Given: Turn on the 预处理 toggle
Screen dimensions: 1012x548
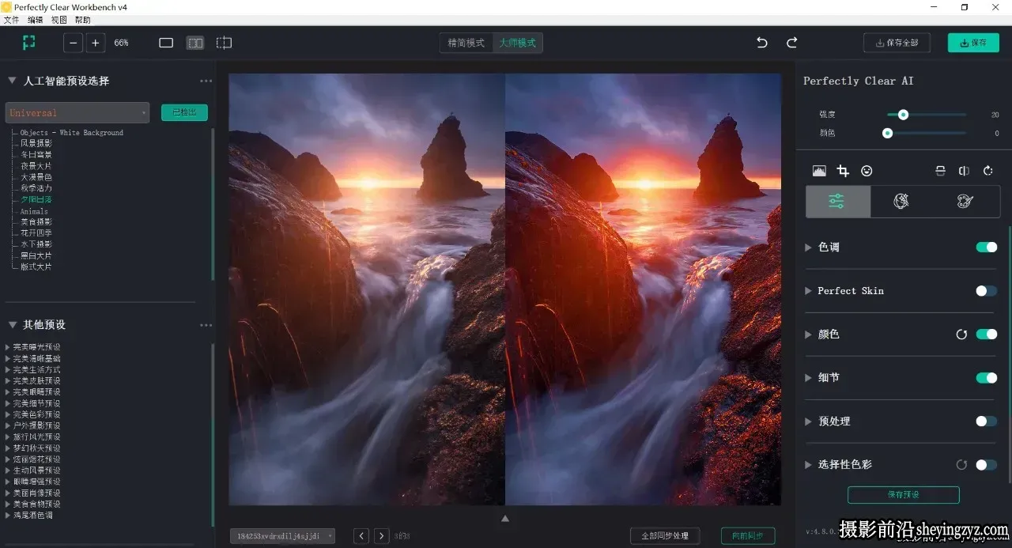Looking at the screenshot, I should pos(986,421).
